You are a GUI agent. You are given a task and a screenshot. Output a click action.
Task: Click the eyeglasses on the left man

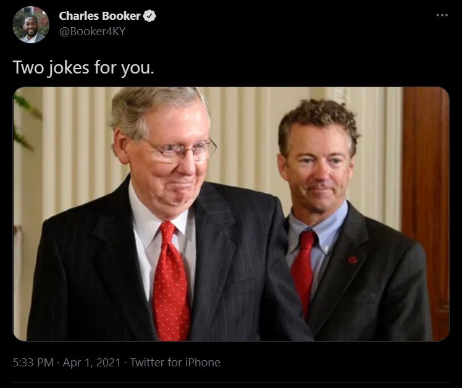(x=180, y=151)
